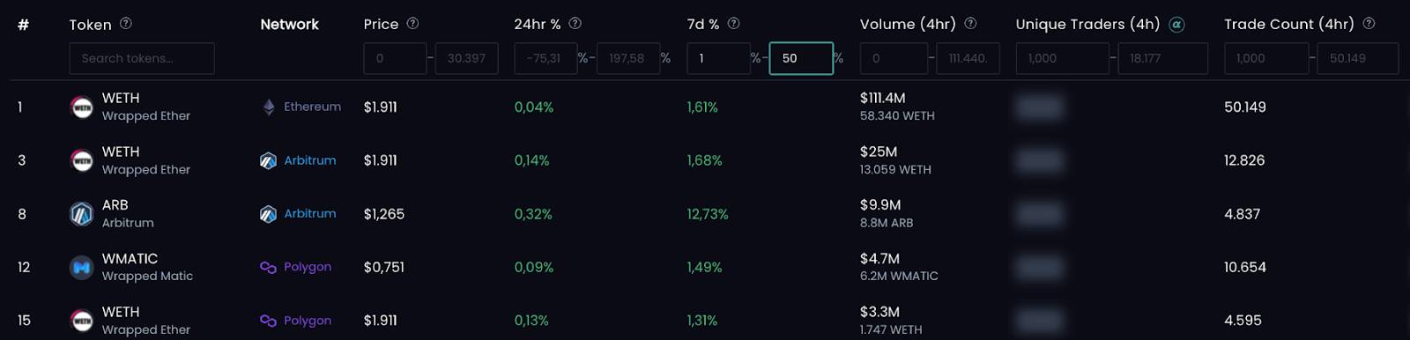1410x340 pixels.
Task: Click the 7d % question mark icon
Action: [x=733, y=24]
